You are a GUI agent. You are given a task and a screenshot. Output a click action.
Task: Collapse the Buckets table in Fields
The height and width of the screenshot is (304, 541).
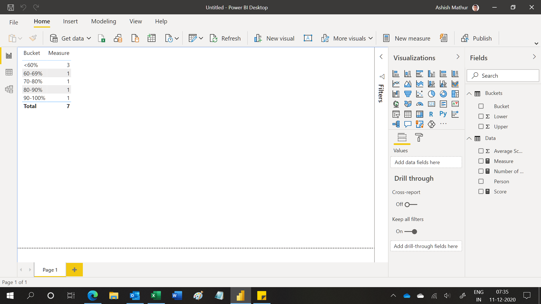pos(469,93)
